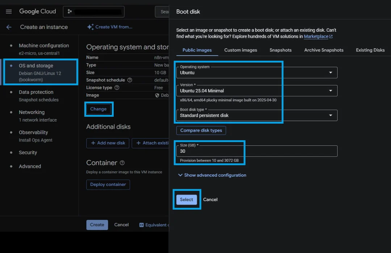Click Attach existing disk button
Viewport: 391px width, 253px height.
pyautogui.click(x=151, y=143)
